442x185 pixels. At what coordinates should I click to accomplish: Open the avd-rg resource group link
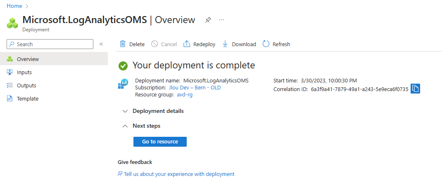184,95
